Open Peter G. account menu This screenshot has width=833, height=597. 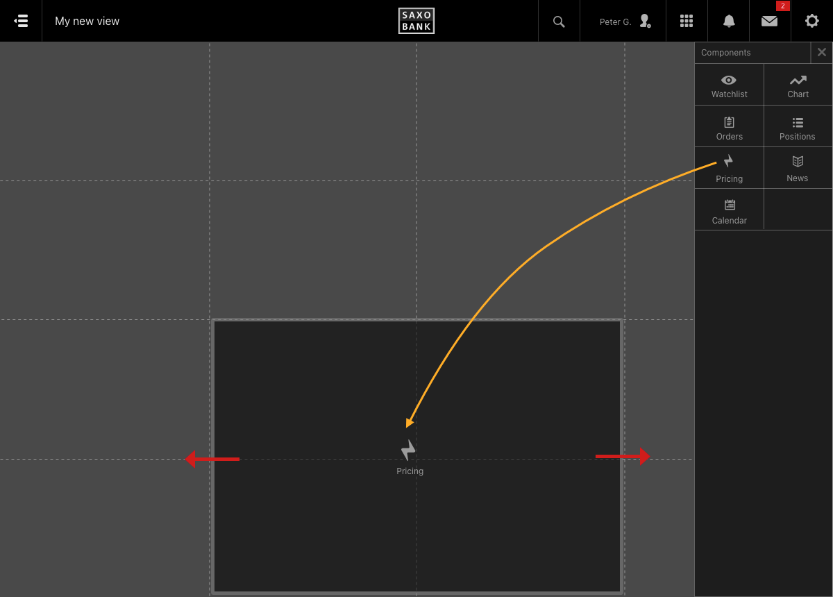(x=624, y=22)
